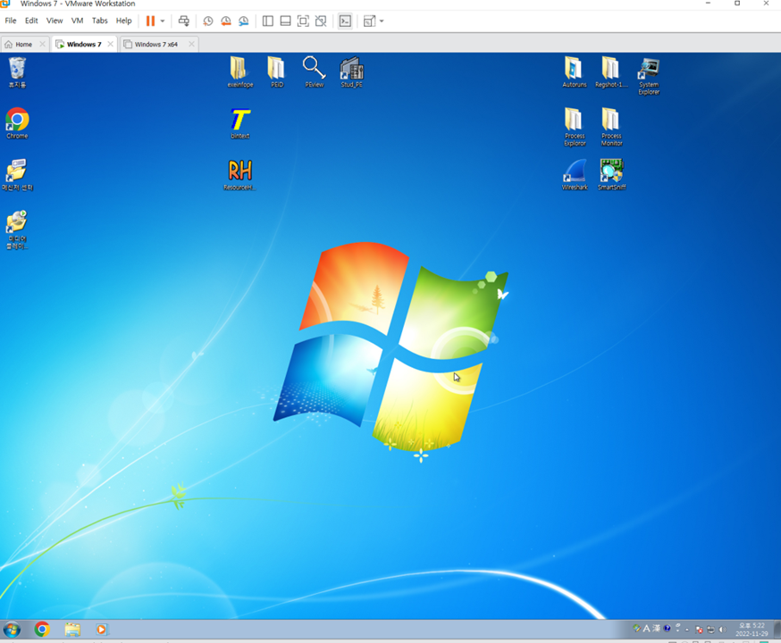This screenshot has height=643, width=781.
Task: Select the bintext desktop icon
Action: coord(240,123)
